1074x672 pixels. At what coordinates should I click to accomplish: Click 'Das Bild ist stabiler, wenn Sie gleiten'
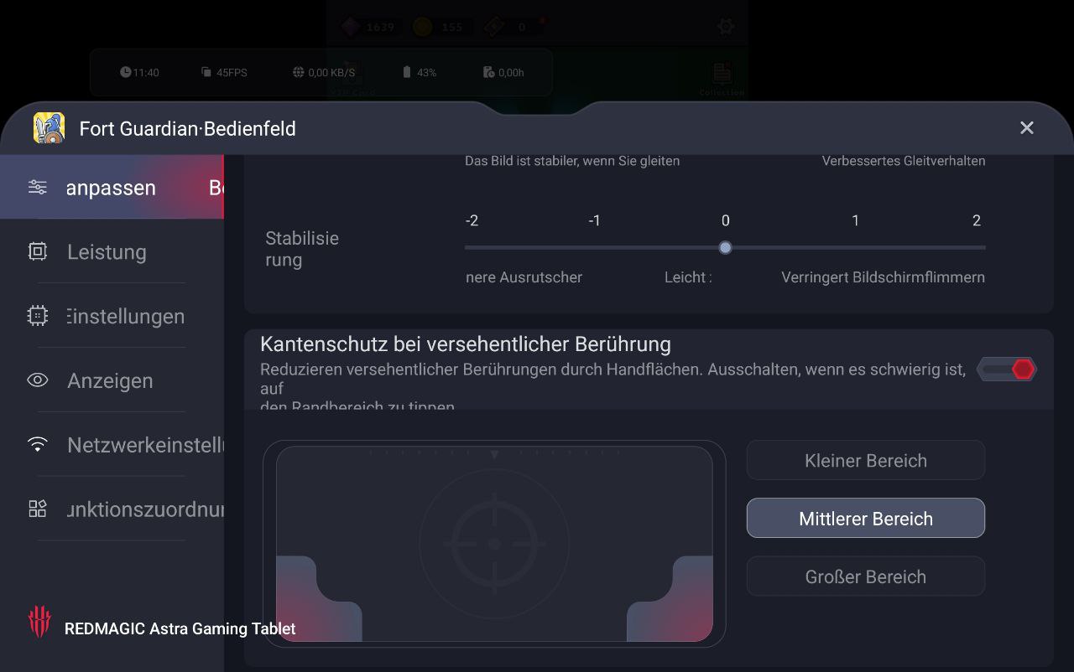point(572,161)
